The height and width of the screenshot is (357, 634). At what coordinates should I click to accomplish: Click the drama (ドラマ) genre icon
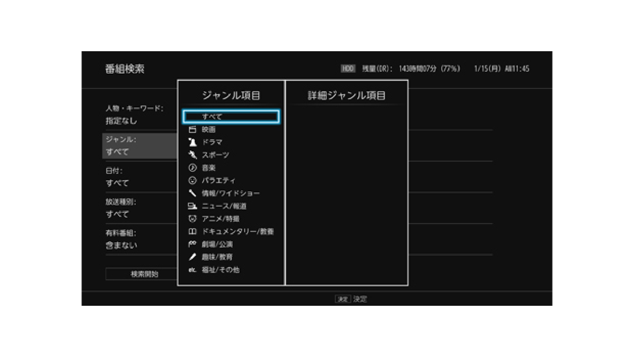pyautogui.click(x=192, y=142)
